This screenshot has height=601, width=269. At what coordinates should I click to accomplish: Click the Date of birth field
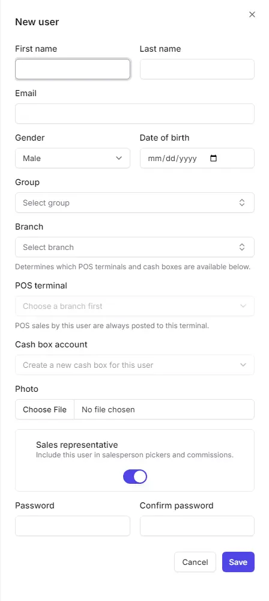tap(197, 158)
